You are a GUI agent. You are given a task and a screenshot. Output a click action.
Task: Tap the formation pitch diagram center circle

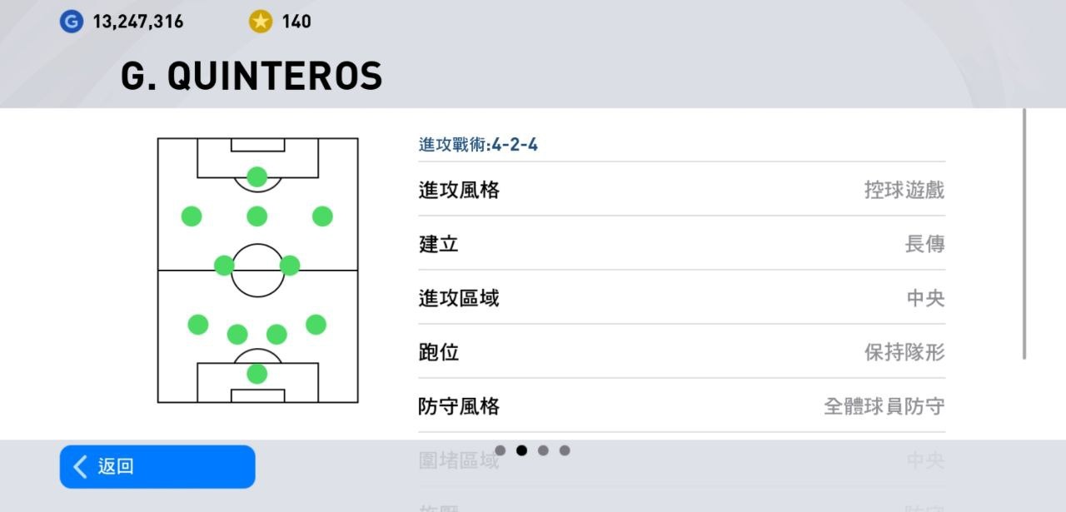pyautogui.click(x=257, y=271)
